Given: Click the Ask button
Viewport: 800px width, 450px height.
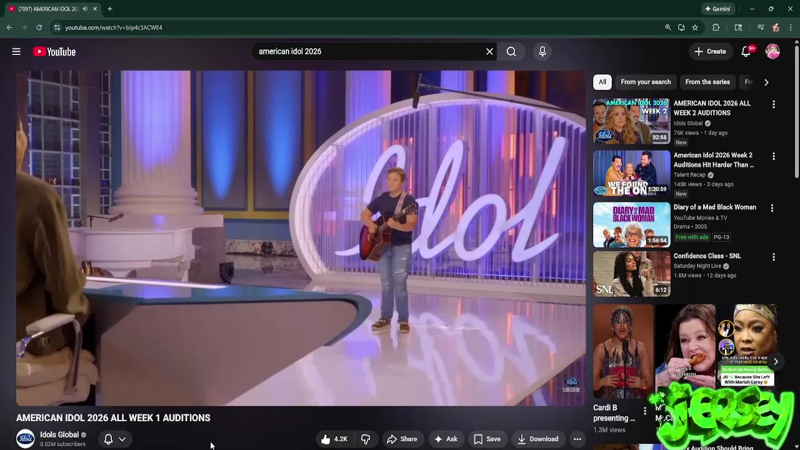Looking at the screenshot, I should [x=446, y=439].
